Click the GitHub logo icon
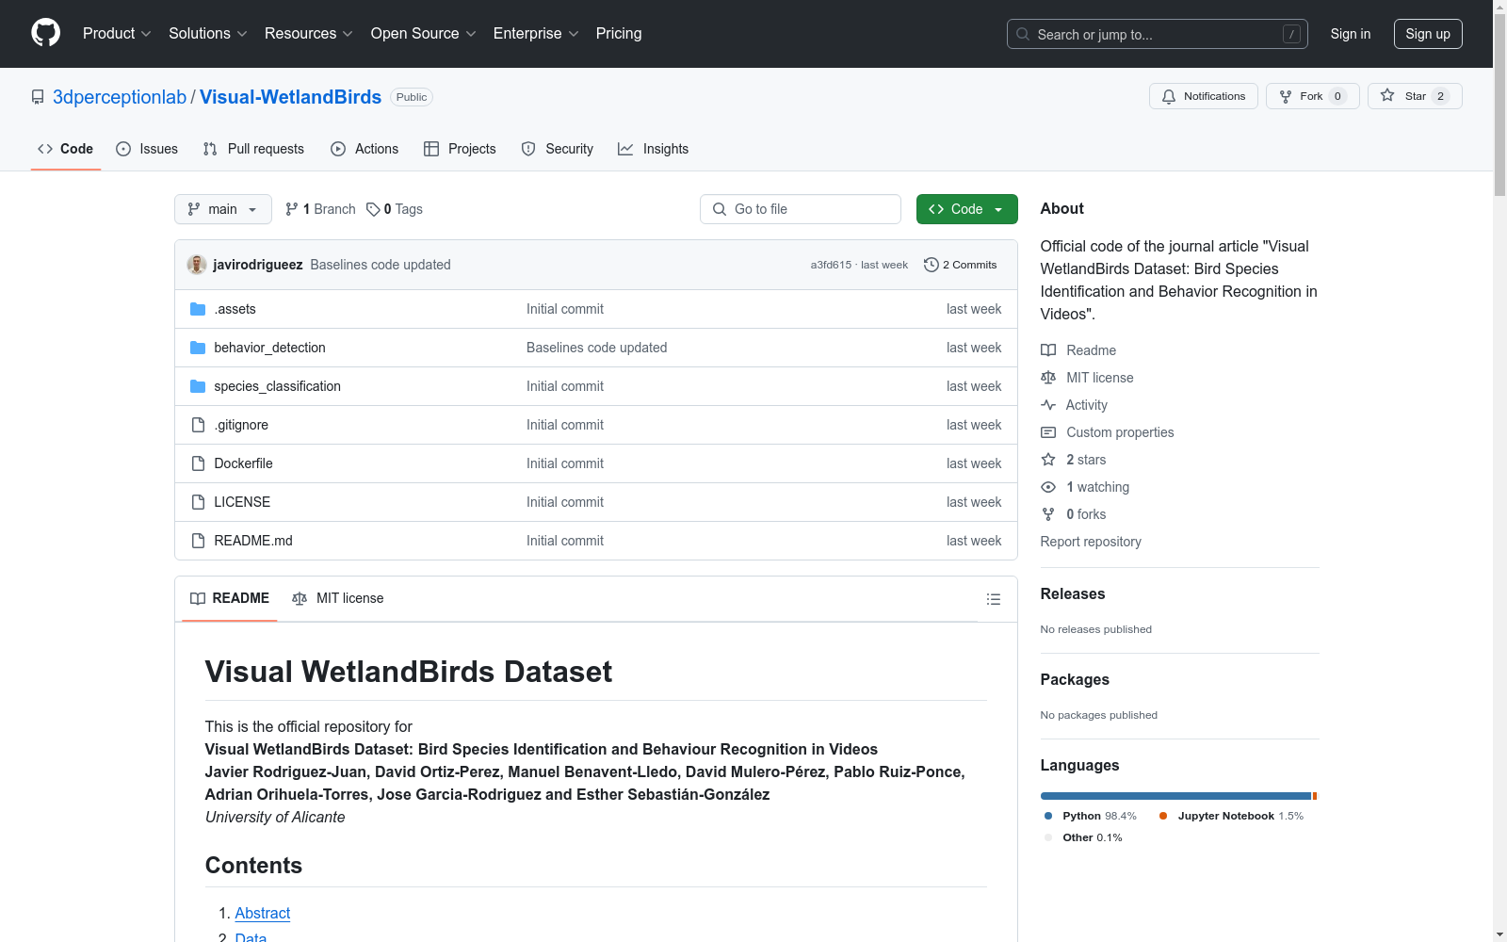Viewport: 1507px width, 942px height. 45,33
